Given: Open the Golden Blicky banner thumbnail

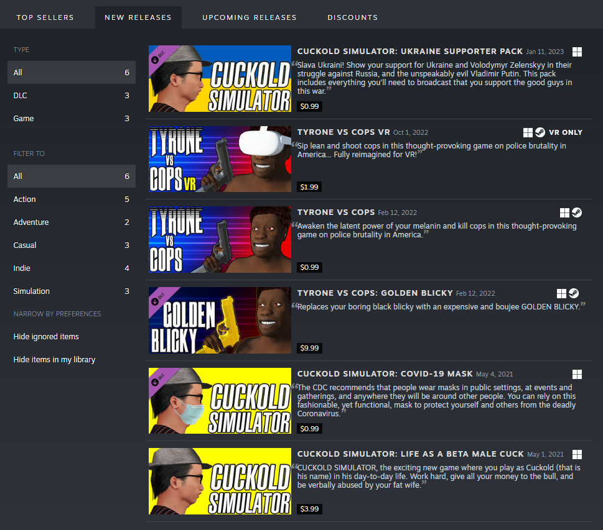Looking at the screenshot, I should click(x=220, y=321).
